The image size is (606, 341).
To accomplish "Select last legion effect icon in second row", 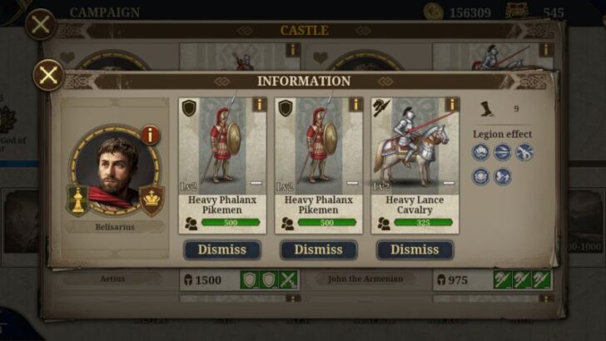I will (x=503, y=176).
